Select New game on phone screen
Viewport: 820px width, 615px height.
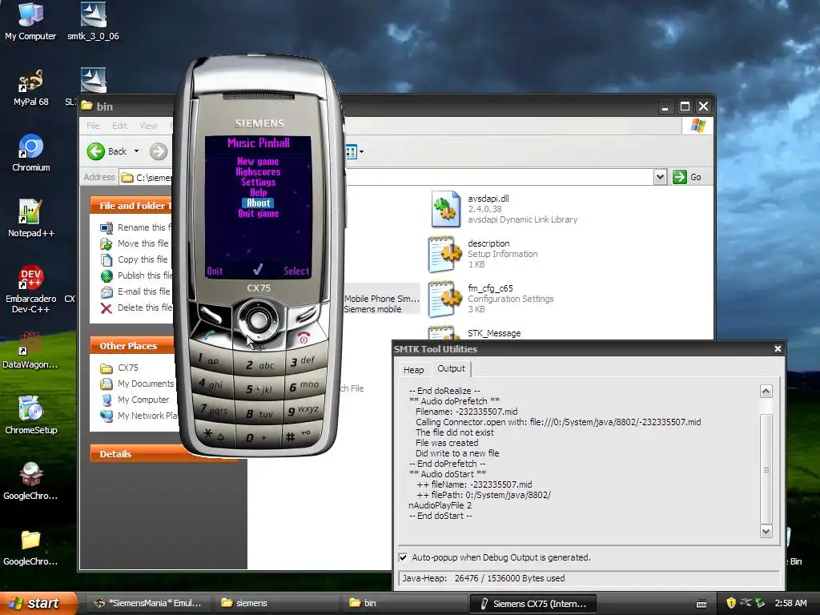tap(258, 162)
